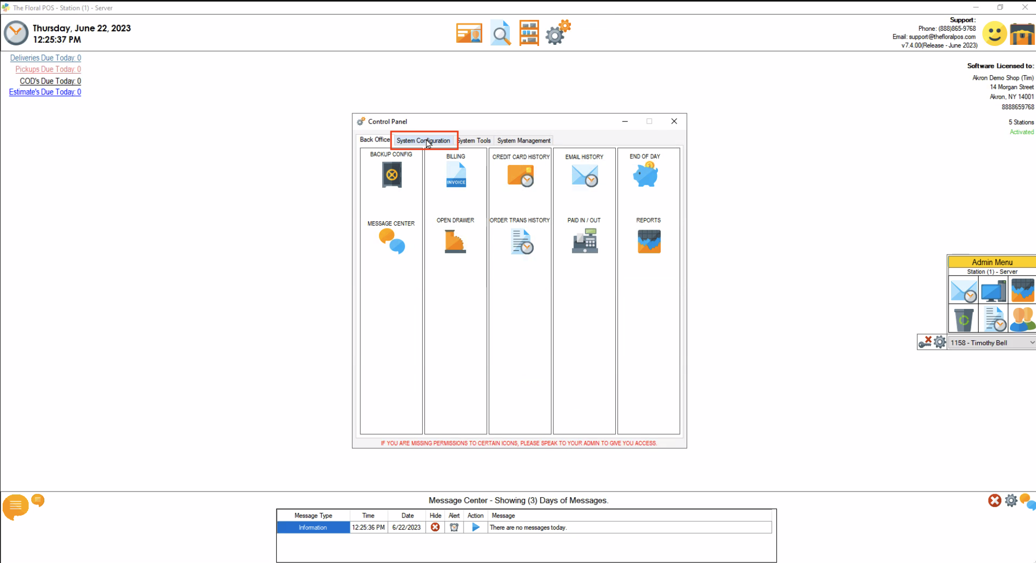
Task: Click the Admin Menu yellow header
Action: coord(992,262)
